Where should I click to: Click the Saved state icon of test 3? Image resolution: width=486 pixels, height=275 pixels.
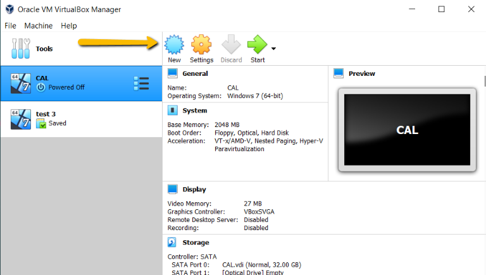pos(41,123)
